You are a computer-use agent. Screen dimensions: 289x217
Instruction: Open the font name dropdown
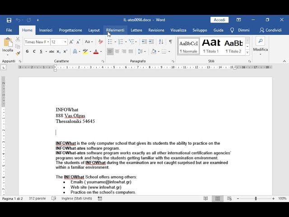point(48,42)
